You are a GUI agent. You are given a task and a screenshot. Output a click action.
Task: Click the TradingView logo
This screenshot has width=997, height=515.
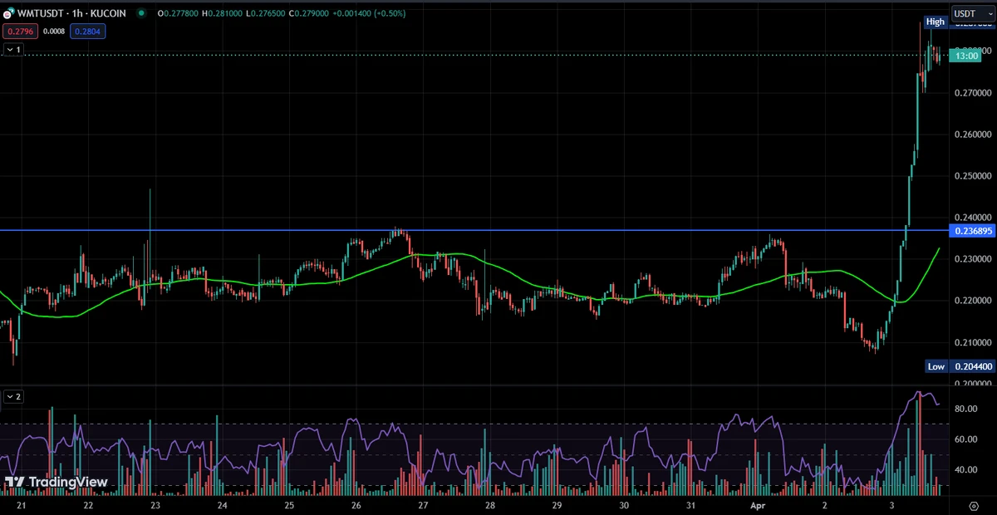click(56, 482)
